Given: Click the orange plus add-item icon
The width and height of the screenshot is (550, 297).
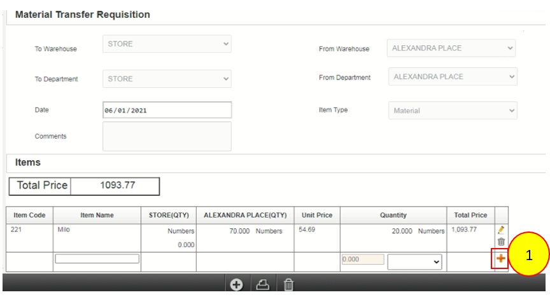Looking at the screenshot, I should 501,259.
